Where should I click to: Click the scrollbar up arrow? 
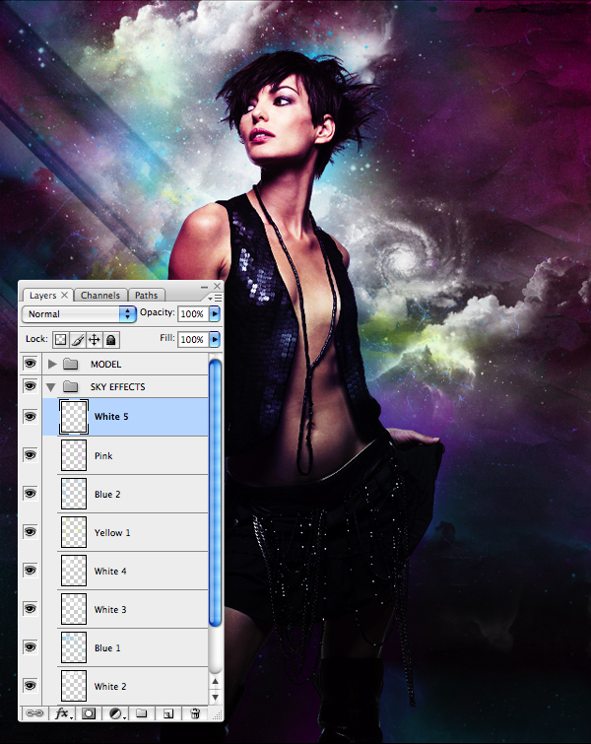[215, 681]
